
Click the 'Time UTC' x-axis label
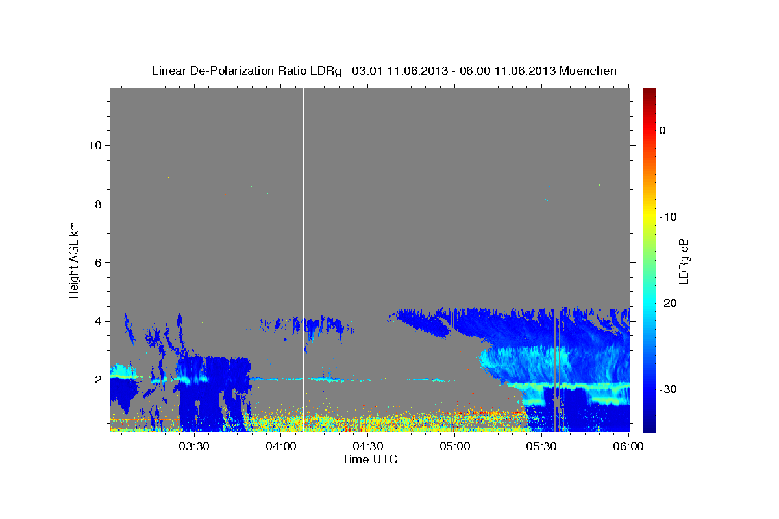[x=369, y=459]
